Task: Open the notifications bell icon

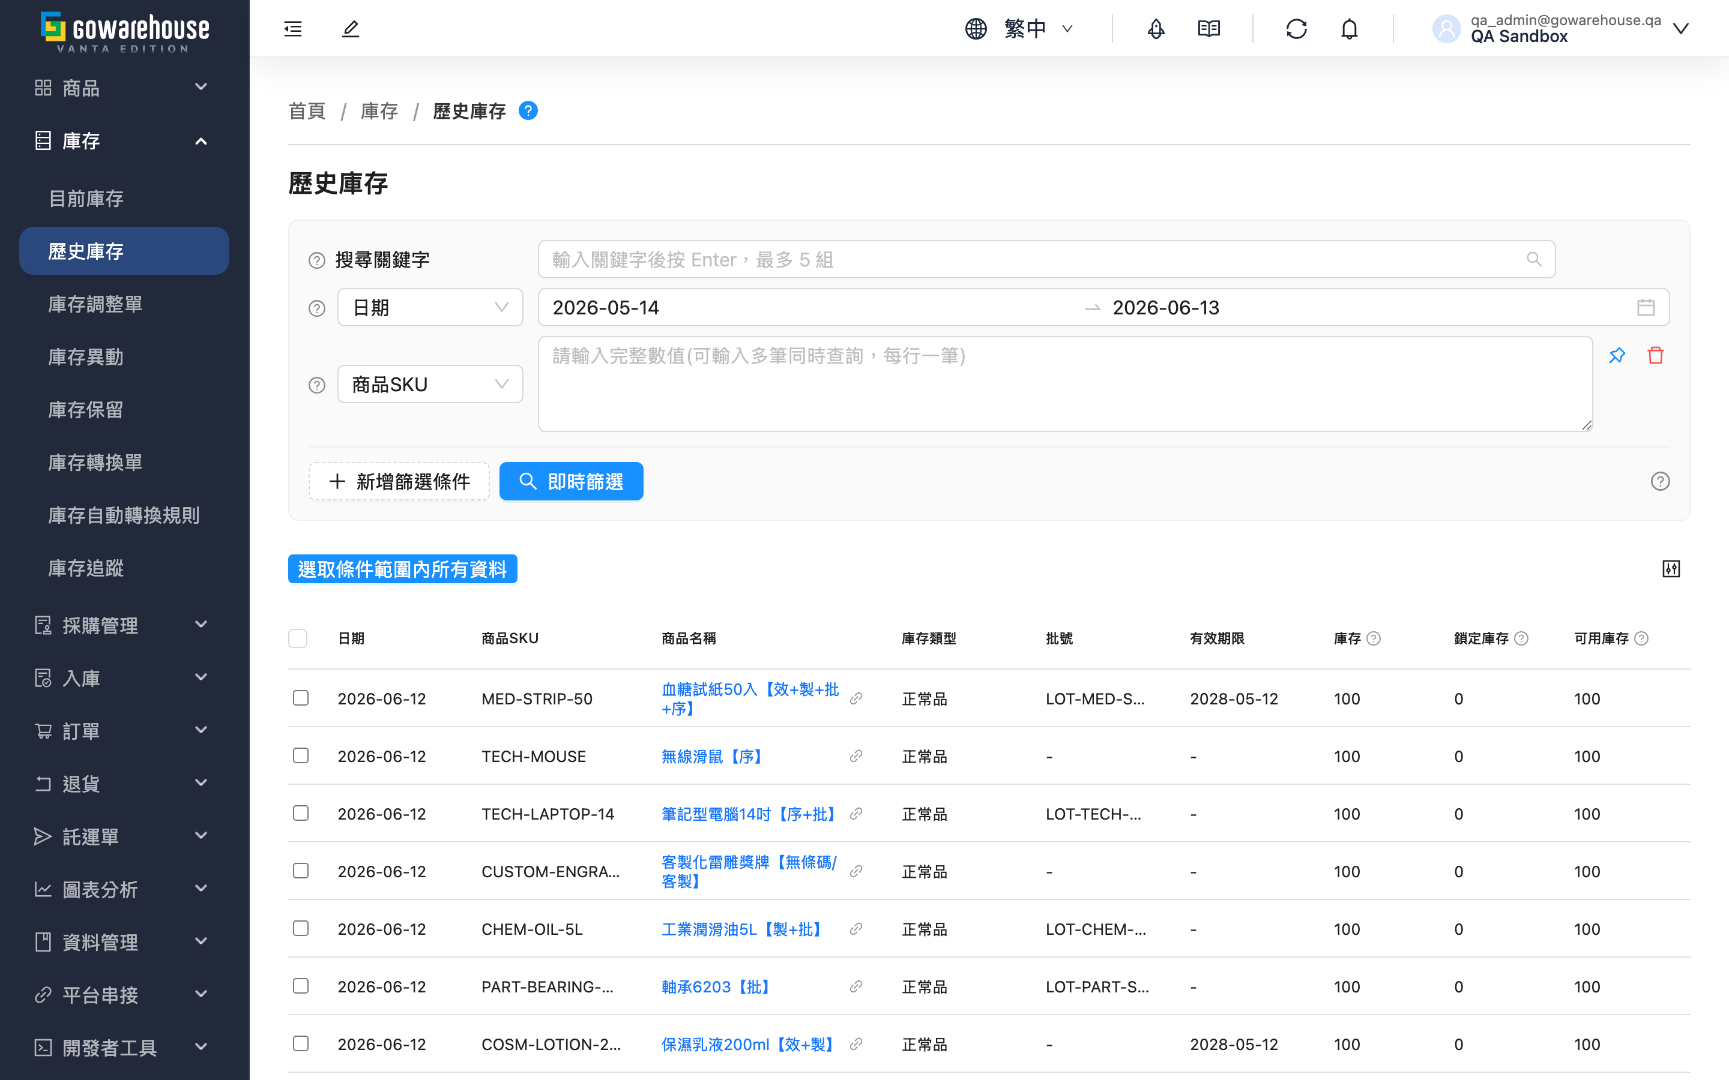Action: (1349, 29)
